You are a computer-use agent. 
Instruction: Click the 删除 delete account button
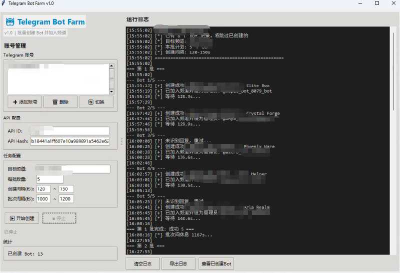pos(60,102)
